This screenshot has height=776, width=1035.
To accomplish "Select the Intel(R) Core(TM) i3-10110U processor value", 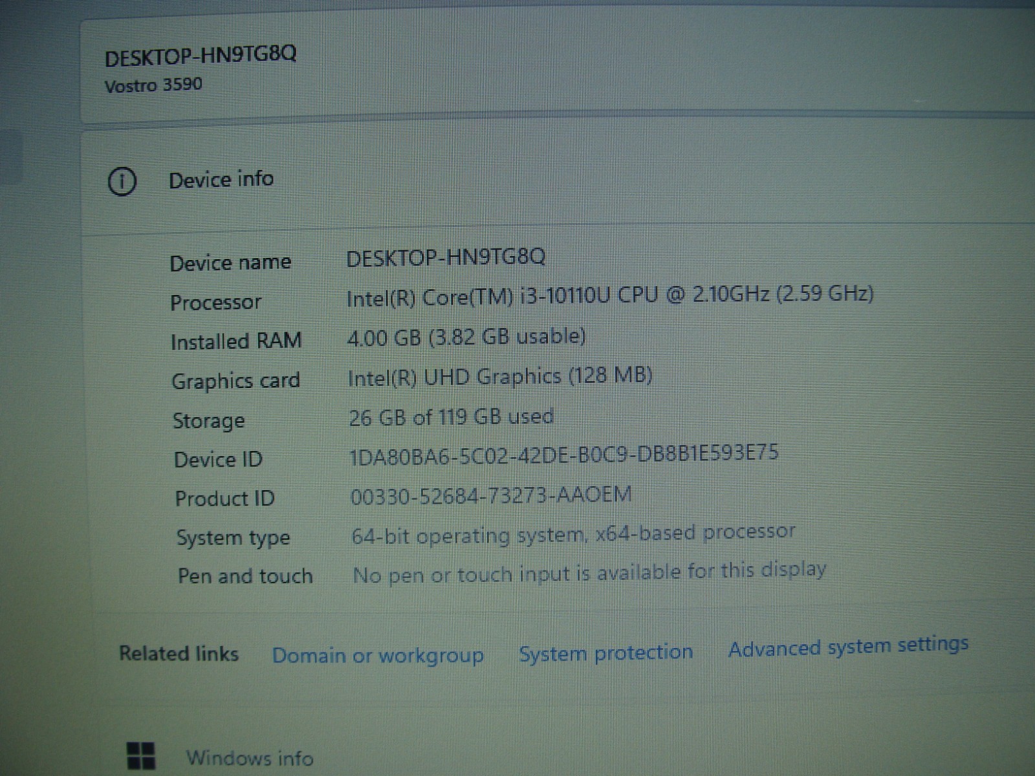I will (x=610, y=296).
